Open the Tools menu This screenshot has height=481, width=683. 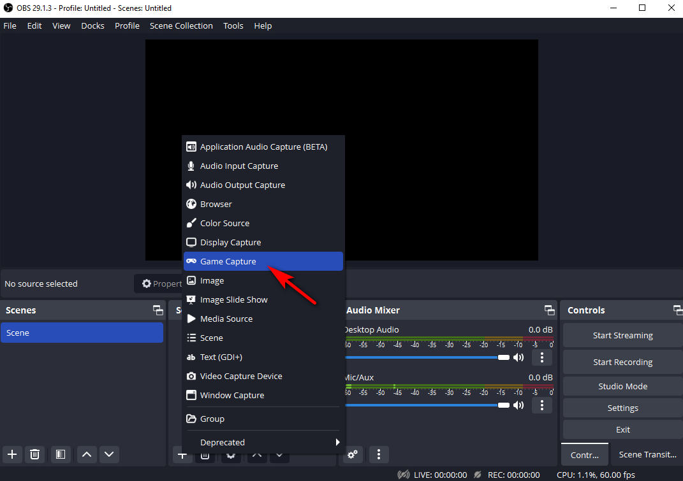233,25
